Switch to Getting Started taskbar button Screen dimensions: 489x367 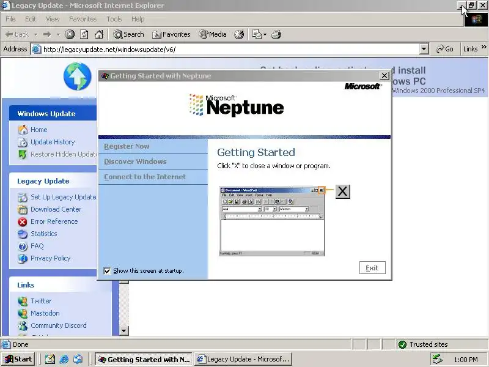coord(144,359)
